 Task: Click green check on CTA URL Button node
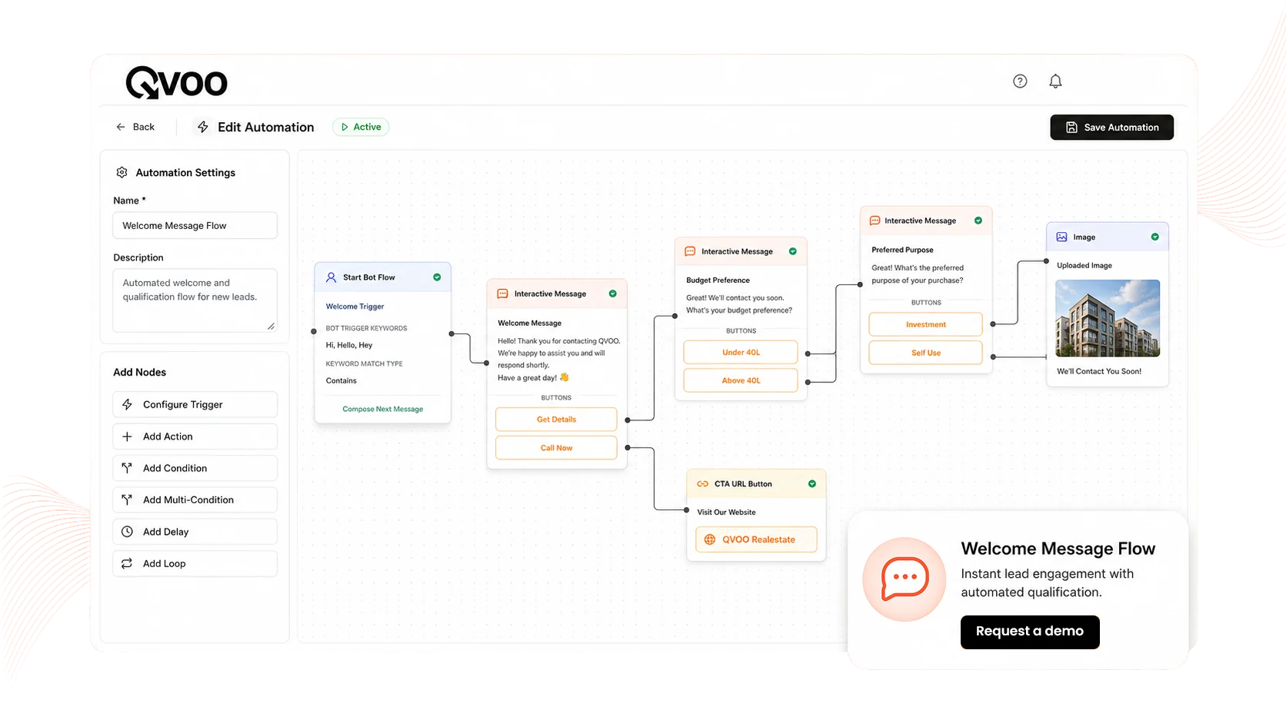(x=812, y=484)
